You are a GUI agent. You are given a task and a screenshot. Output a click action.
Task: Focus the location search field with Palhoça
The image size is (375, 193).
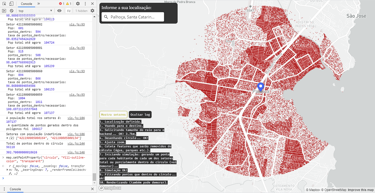(x=133, y=17)
